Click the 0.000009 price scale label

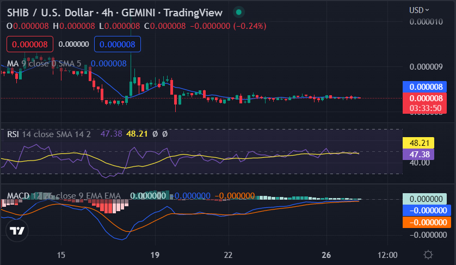(x=426, y=66)
